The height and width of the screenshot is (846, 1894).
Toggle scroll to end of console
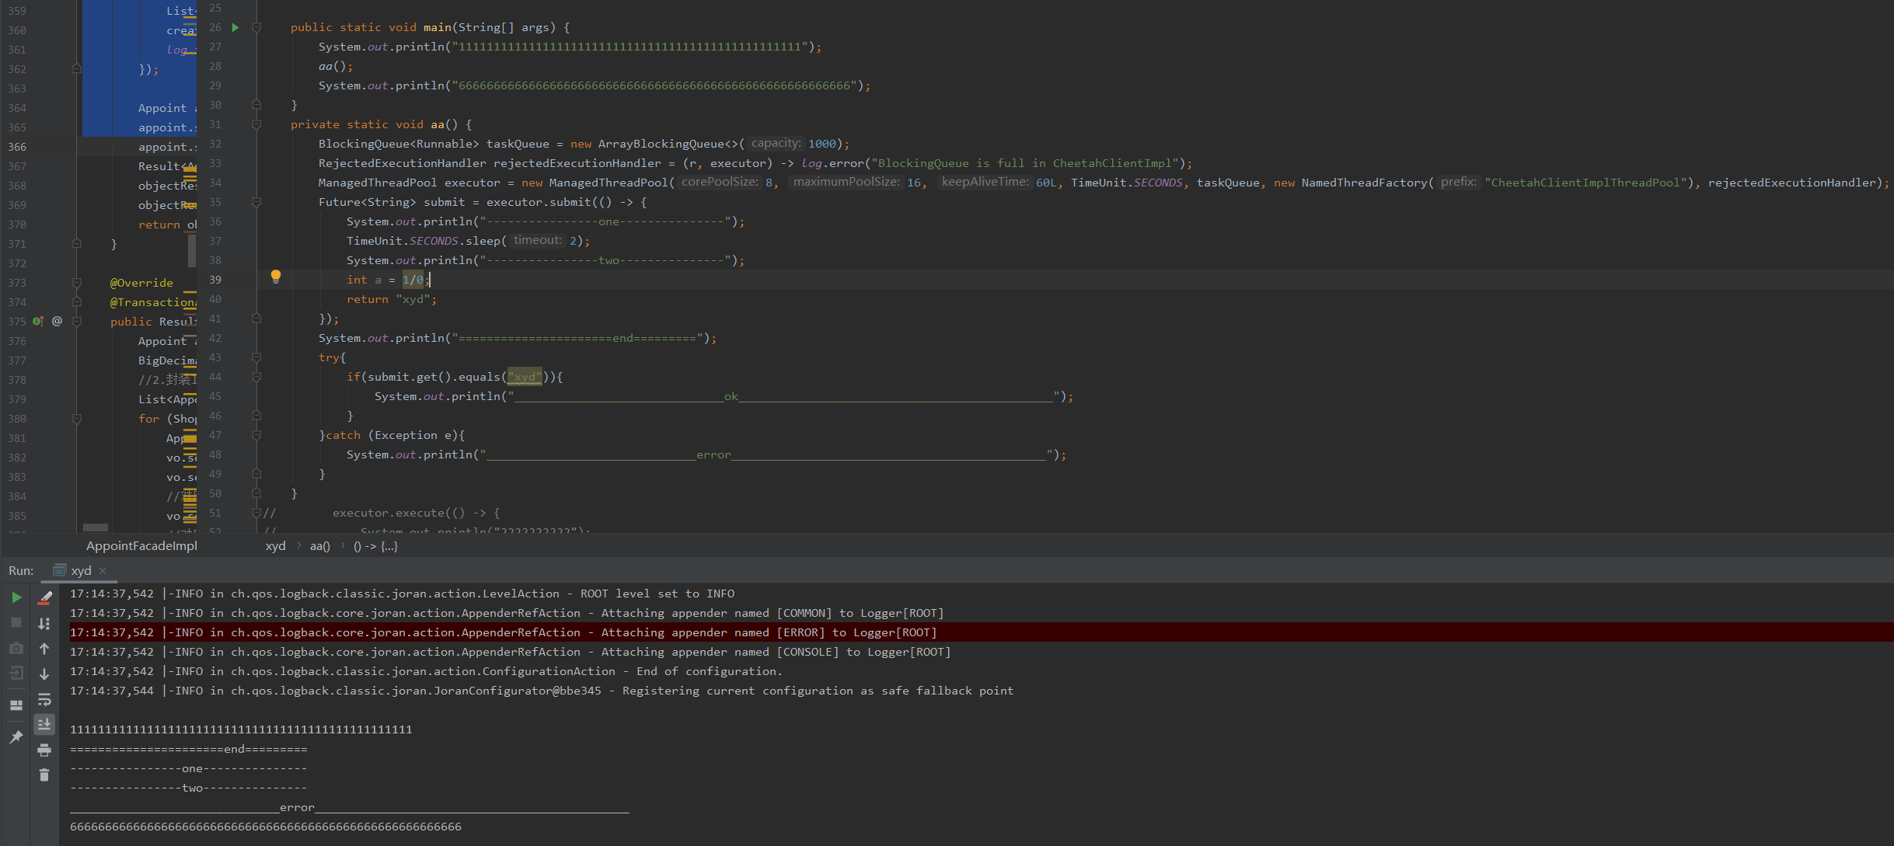[x=44, y=724]
